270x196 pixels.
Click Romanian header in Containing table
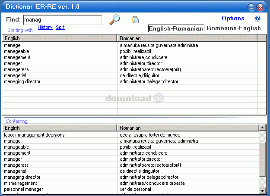(188, 128)
